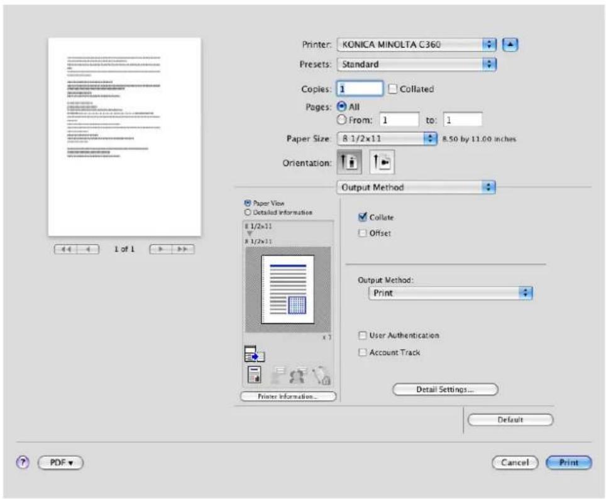Open the Paper Size dropdown 8 1/2x11

[x=387, y=138]
